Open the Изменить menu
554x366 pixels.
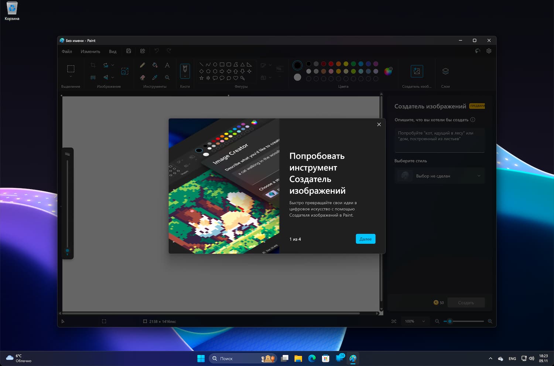[x=90, y=51]
